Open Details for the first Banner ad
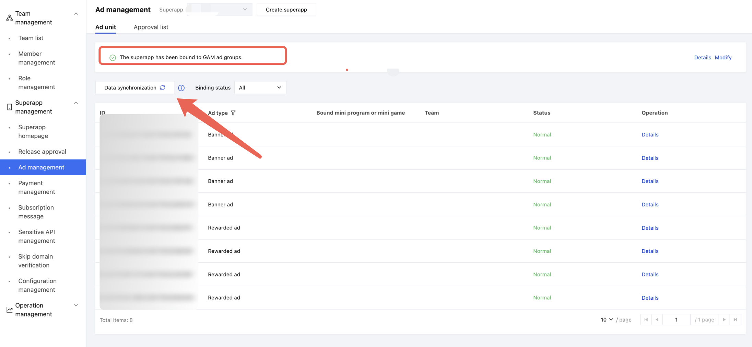The width and height of the screenshot is (752, 347). point(650,135)
